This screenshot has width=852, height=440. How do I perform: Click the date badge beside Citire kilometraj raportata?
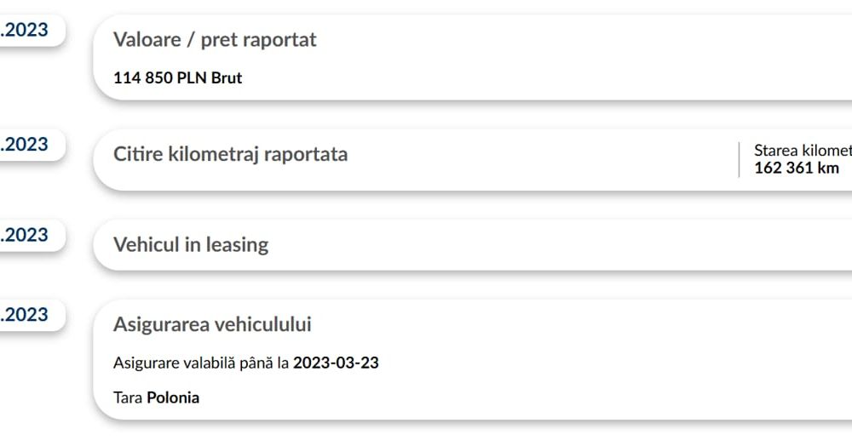coord(27,145)
